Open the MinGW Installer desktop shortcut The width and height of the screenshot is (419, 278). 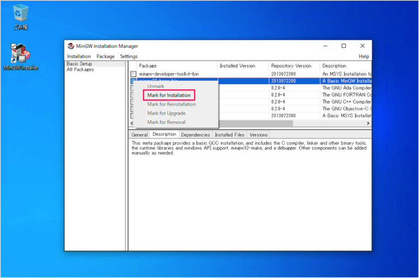pos(21,57)
